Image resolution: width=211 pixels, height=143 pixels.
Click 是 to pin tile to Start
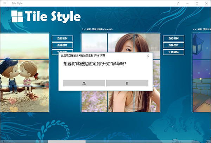84,83
